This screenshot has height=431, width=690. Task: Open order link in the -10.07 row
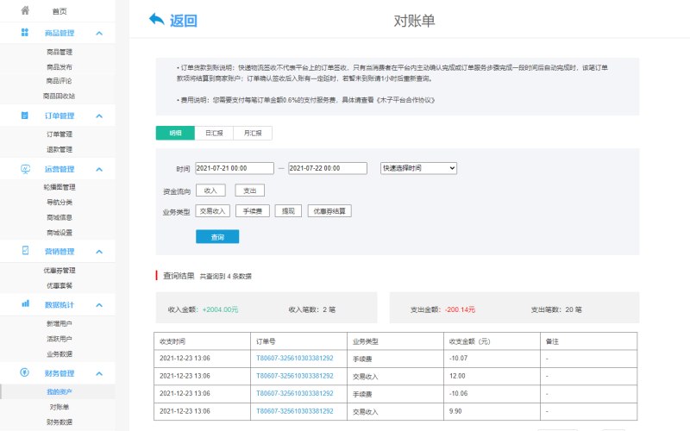[x=295, y=359]
